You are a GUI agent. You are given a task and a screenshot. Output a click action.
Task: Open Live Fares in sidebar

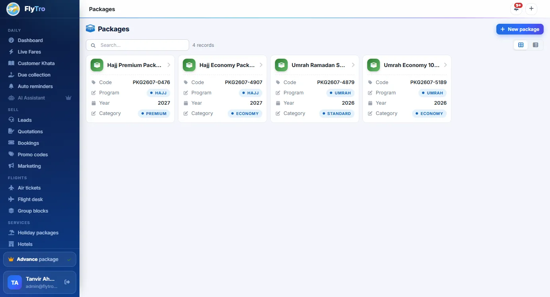40,52
